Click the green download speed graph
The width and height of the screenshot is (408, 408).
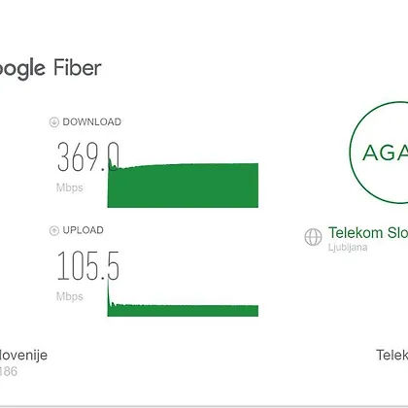183,185
